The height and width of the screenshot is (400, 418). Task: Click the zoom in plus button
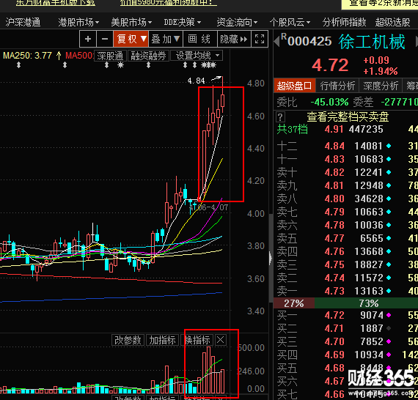(88, 39)
